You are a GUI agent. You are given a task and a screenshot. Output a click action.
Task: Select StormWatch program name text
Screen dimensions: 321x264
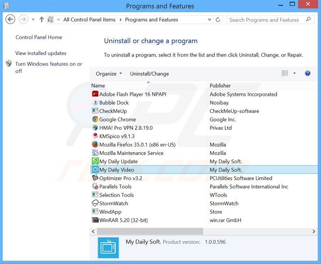pyautogui.click(x=114, y=203)
